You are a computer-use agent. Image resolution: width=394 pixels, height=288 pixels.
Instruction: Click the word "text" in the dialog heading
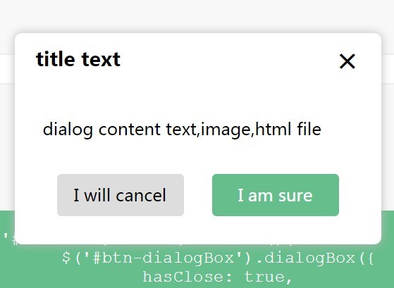tap(101, 60)
